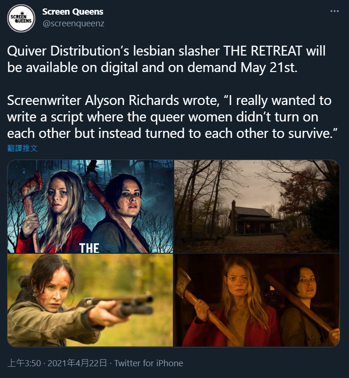The width and height of the screenshot is (349, 378).
Task: Click the phrase lesbian slasher in the tweet
Action: (176, 51)
